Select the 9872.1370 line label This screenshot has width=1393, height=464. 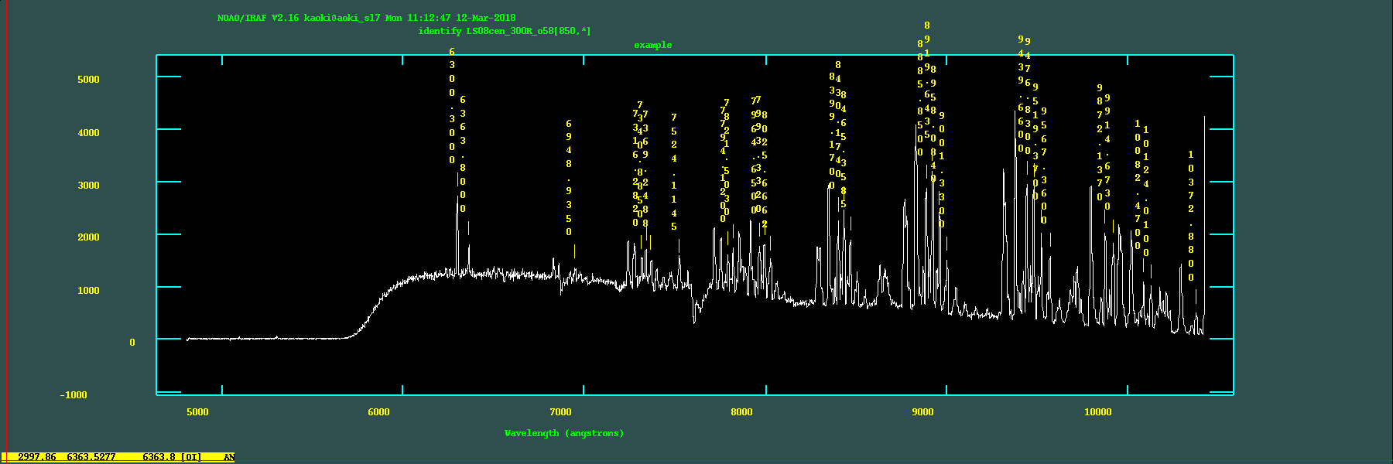pyautogui.click(x=1100, y=142)
